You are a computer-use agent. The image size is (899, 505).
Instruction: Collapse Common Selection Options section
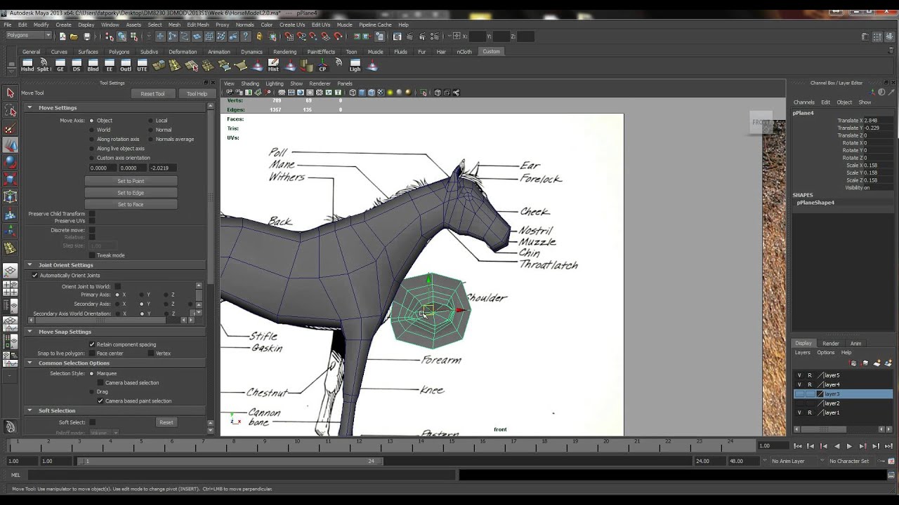click(29, 363)
